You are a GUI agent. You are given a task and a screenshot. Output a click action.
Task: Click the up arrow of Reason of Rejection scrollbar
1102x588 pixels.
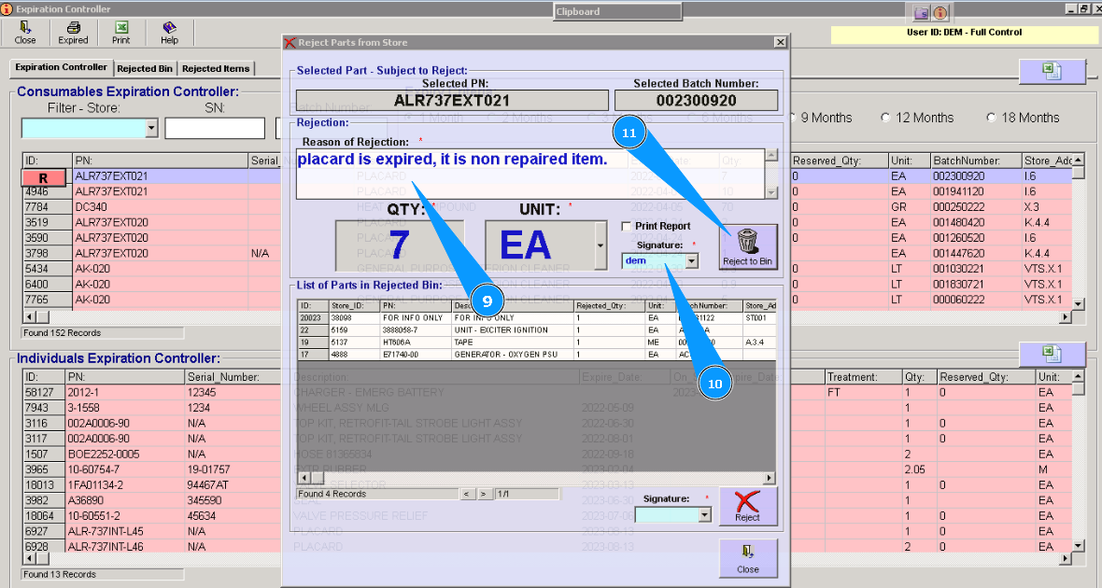[771, 155]
